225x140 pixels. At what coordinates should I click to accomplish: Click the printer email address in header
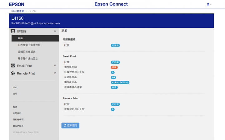pos(35,23)
